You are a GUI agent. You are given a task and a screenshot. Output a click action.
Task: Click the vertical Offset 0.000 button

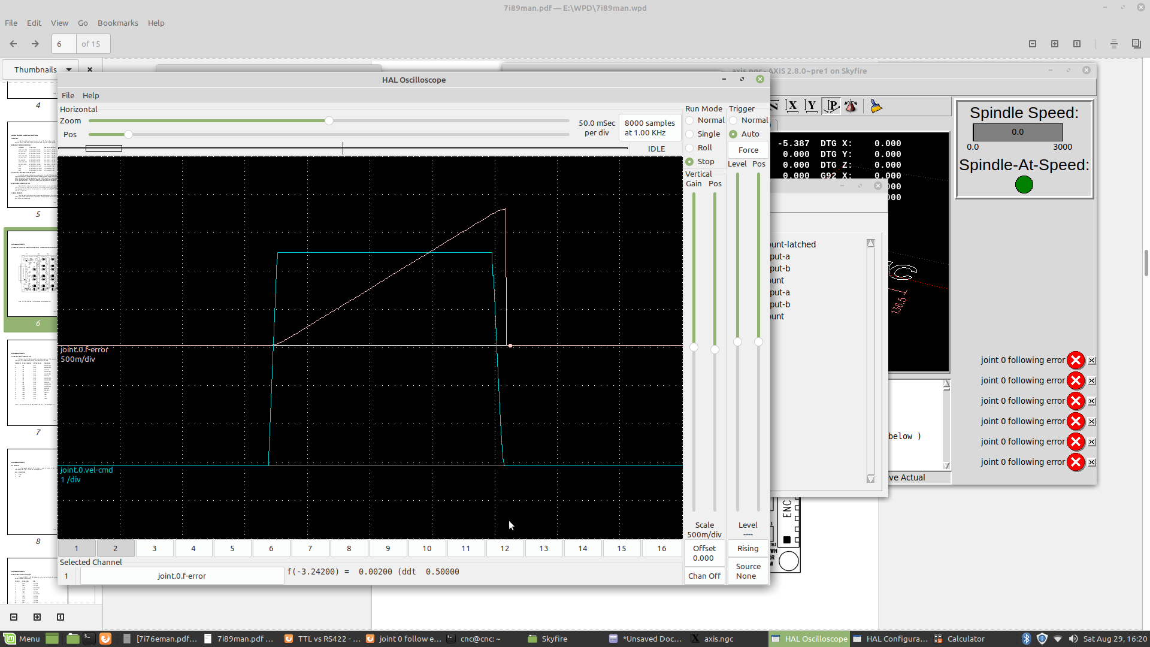[x=704, y=553]
